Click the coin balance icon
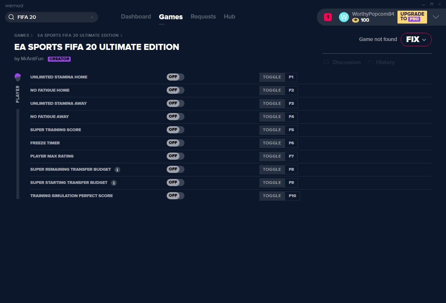The width and height of the screenshot is (446, 303). (x=355, y=20)
